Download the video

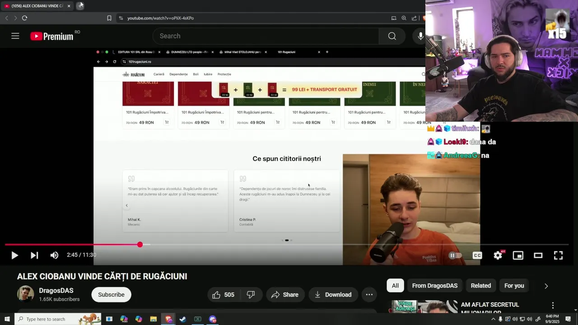tap(333, 295)
